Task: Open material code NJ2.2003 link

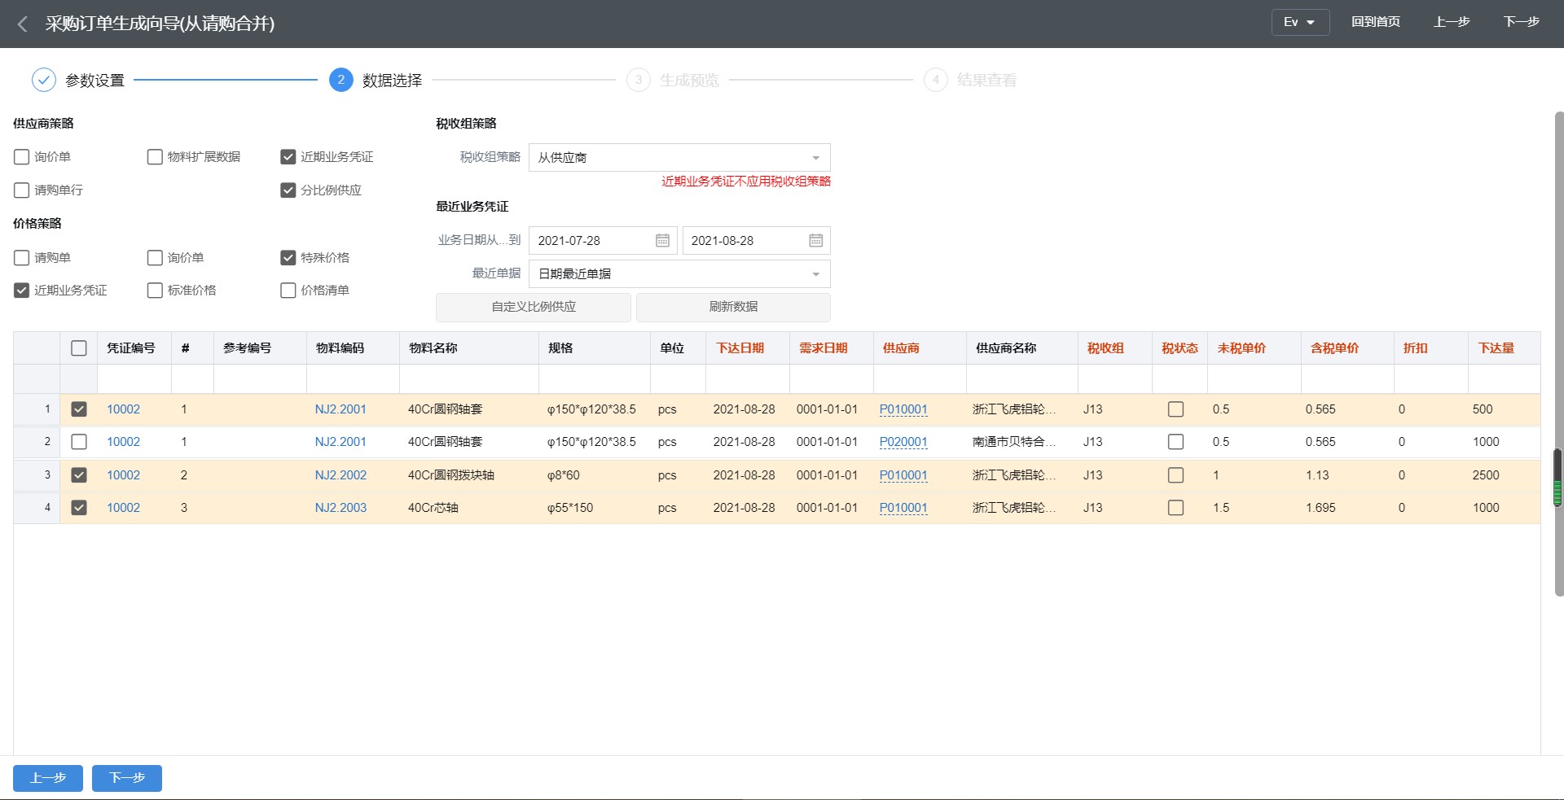Action: tap(340, 508)
